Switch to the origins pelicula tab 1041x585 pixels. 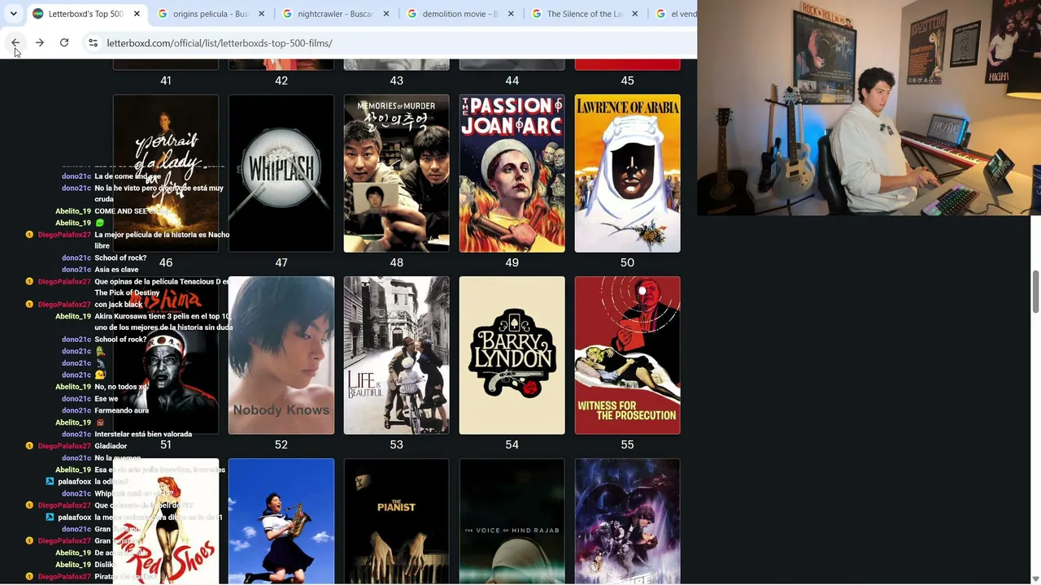(210, 14)
